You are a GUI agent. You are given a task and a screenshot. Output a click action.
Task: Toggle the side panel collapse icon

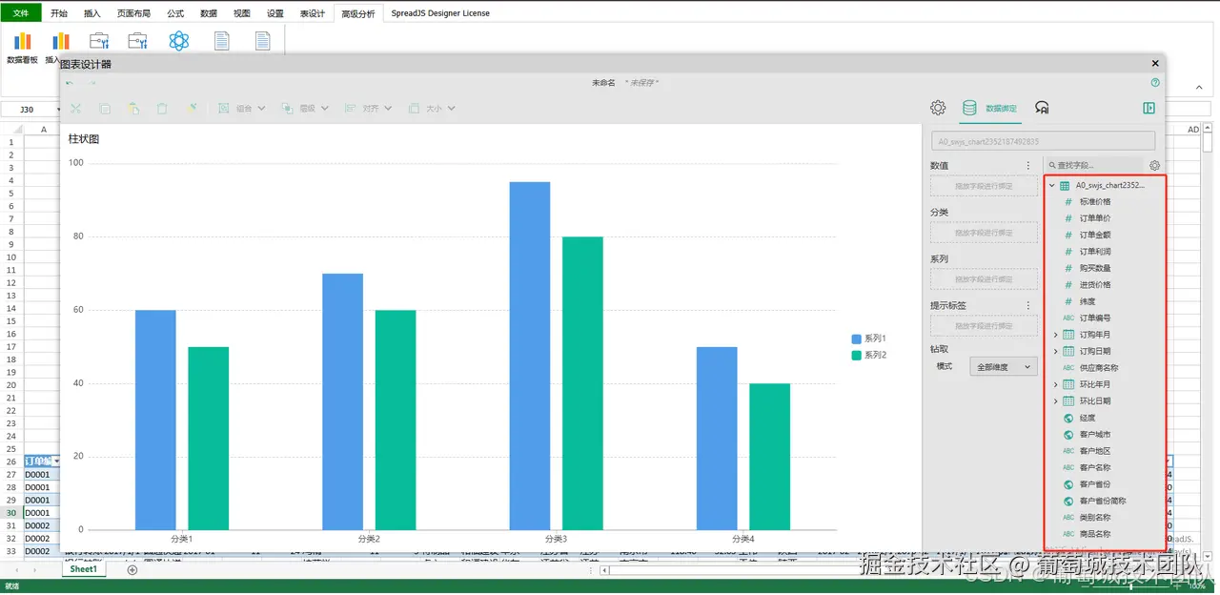1149,108
